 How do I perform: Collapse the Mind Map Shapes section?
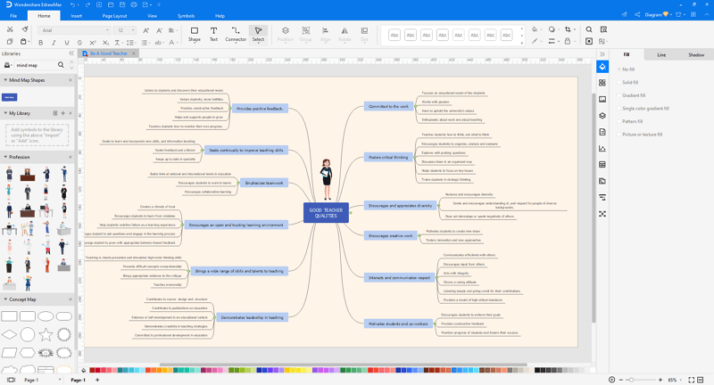point(5,80)
